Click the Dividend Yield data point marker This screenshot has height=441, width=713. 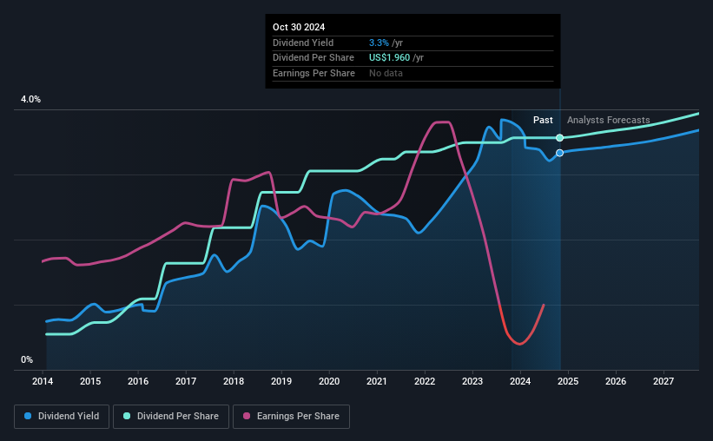pyautogui.click(x=560, y=153)
